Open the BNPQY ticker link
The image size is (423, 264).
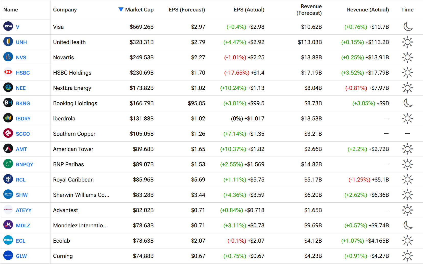click(x=24, y=164)
